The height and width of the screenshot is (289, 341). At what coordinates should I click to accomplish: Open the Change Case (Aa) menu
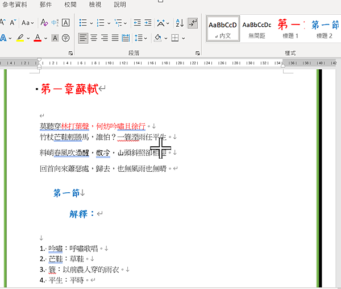click(28, 23)
